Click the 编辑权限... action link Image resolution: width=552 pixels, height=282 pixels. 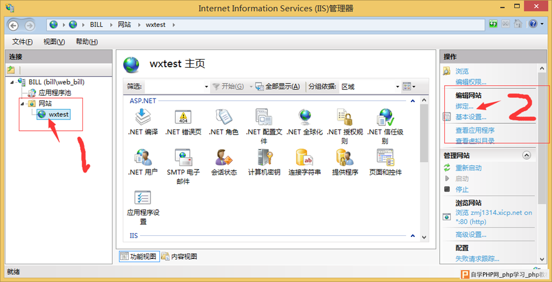pyautogui.click(x=471, y=82)
